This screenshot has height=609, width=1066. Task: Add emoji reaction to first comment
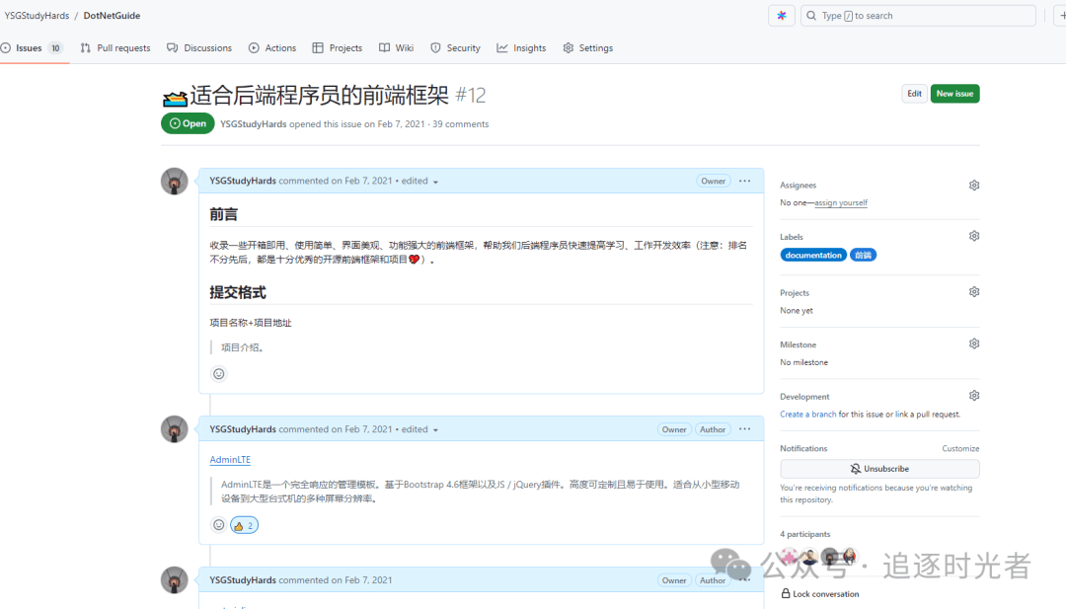click(219, 374)
